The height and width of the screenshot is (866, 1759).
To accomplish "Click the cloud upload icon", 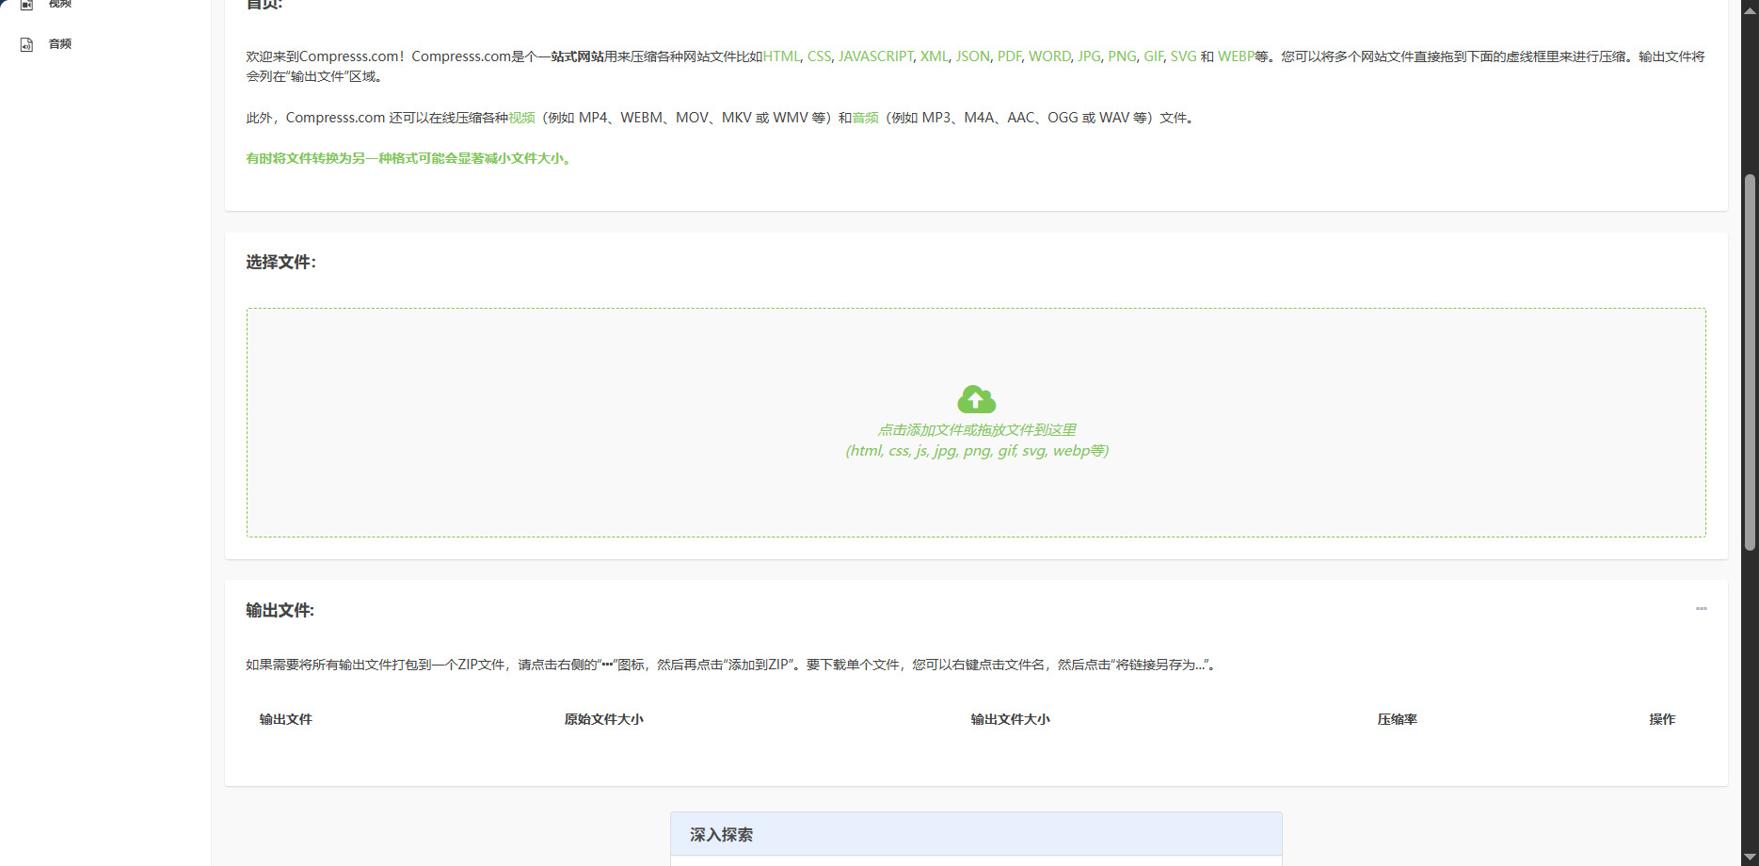I will click(976, 400).
